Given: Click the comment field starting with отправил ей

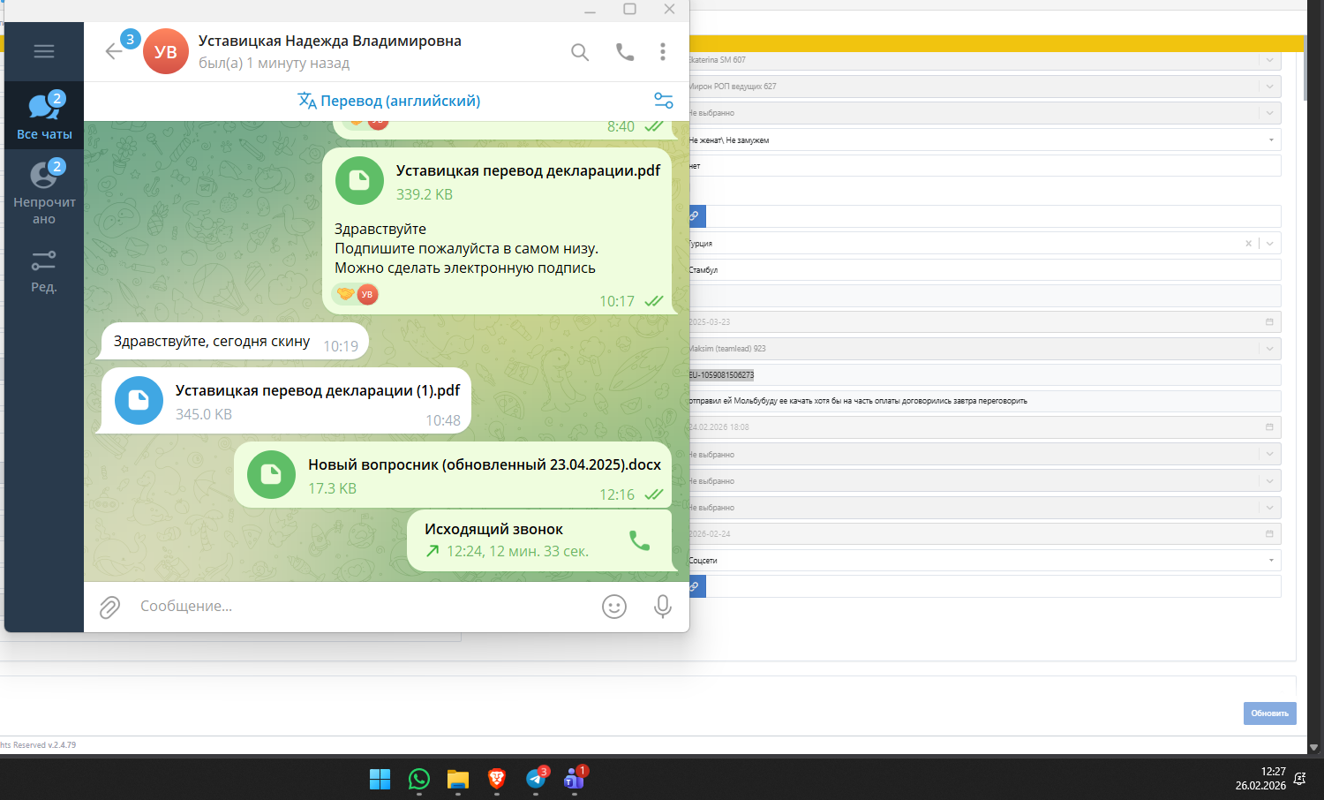Looking at the screenshot, I should (x=984, y=401).
